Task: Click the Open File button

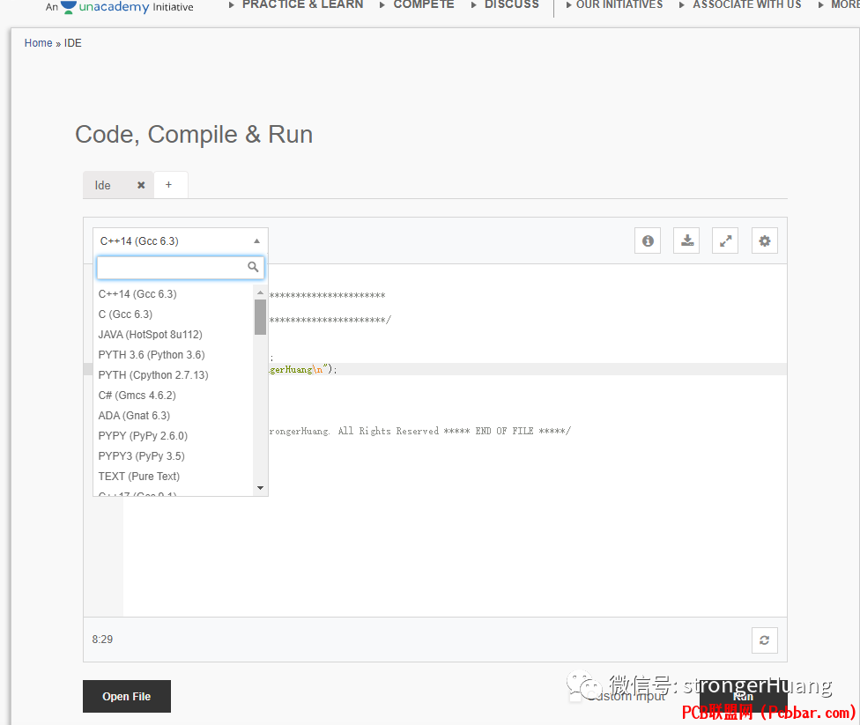Action: (x=127, y=697)
